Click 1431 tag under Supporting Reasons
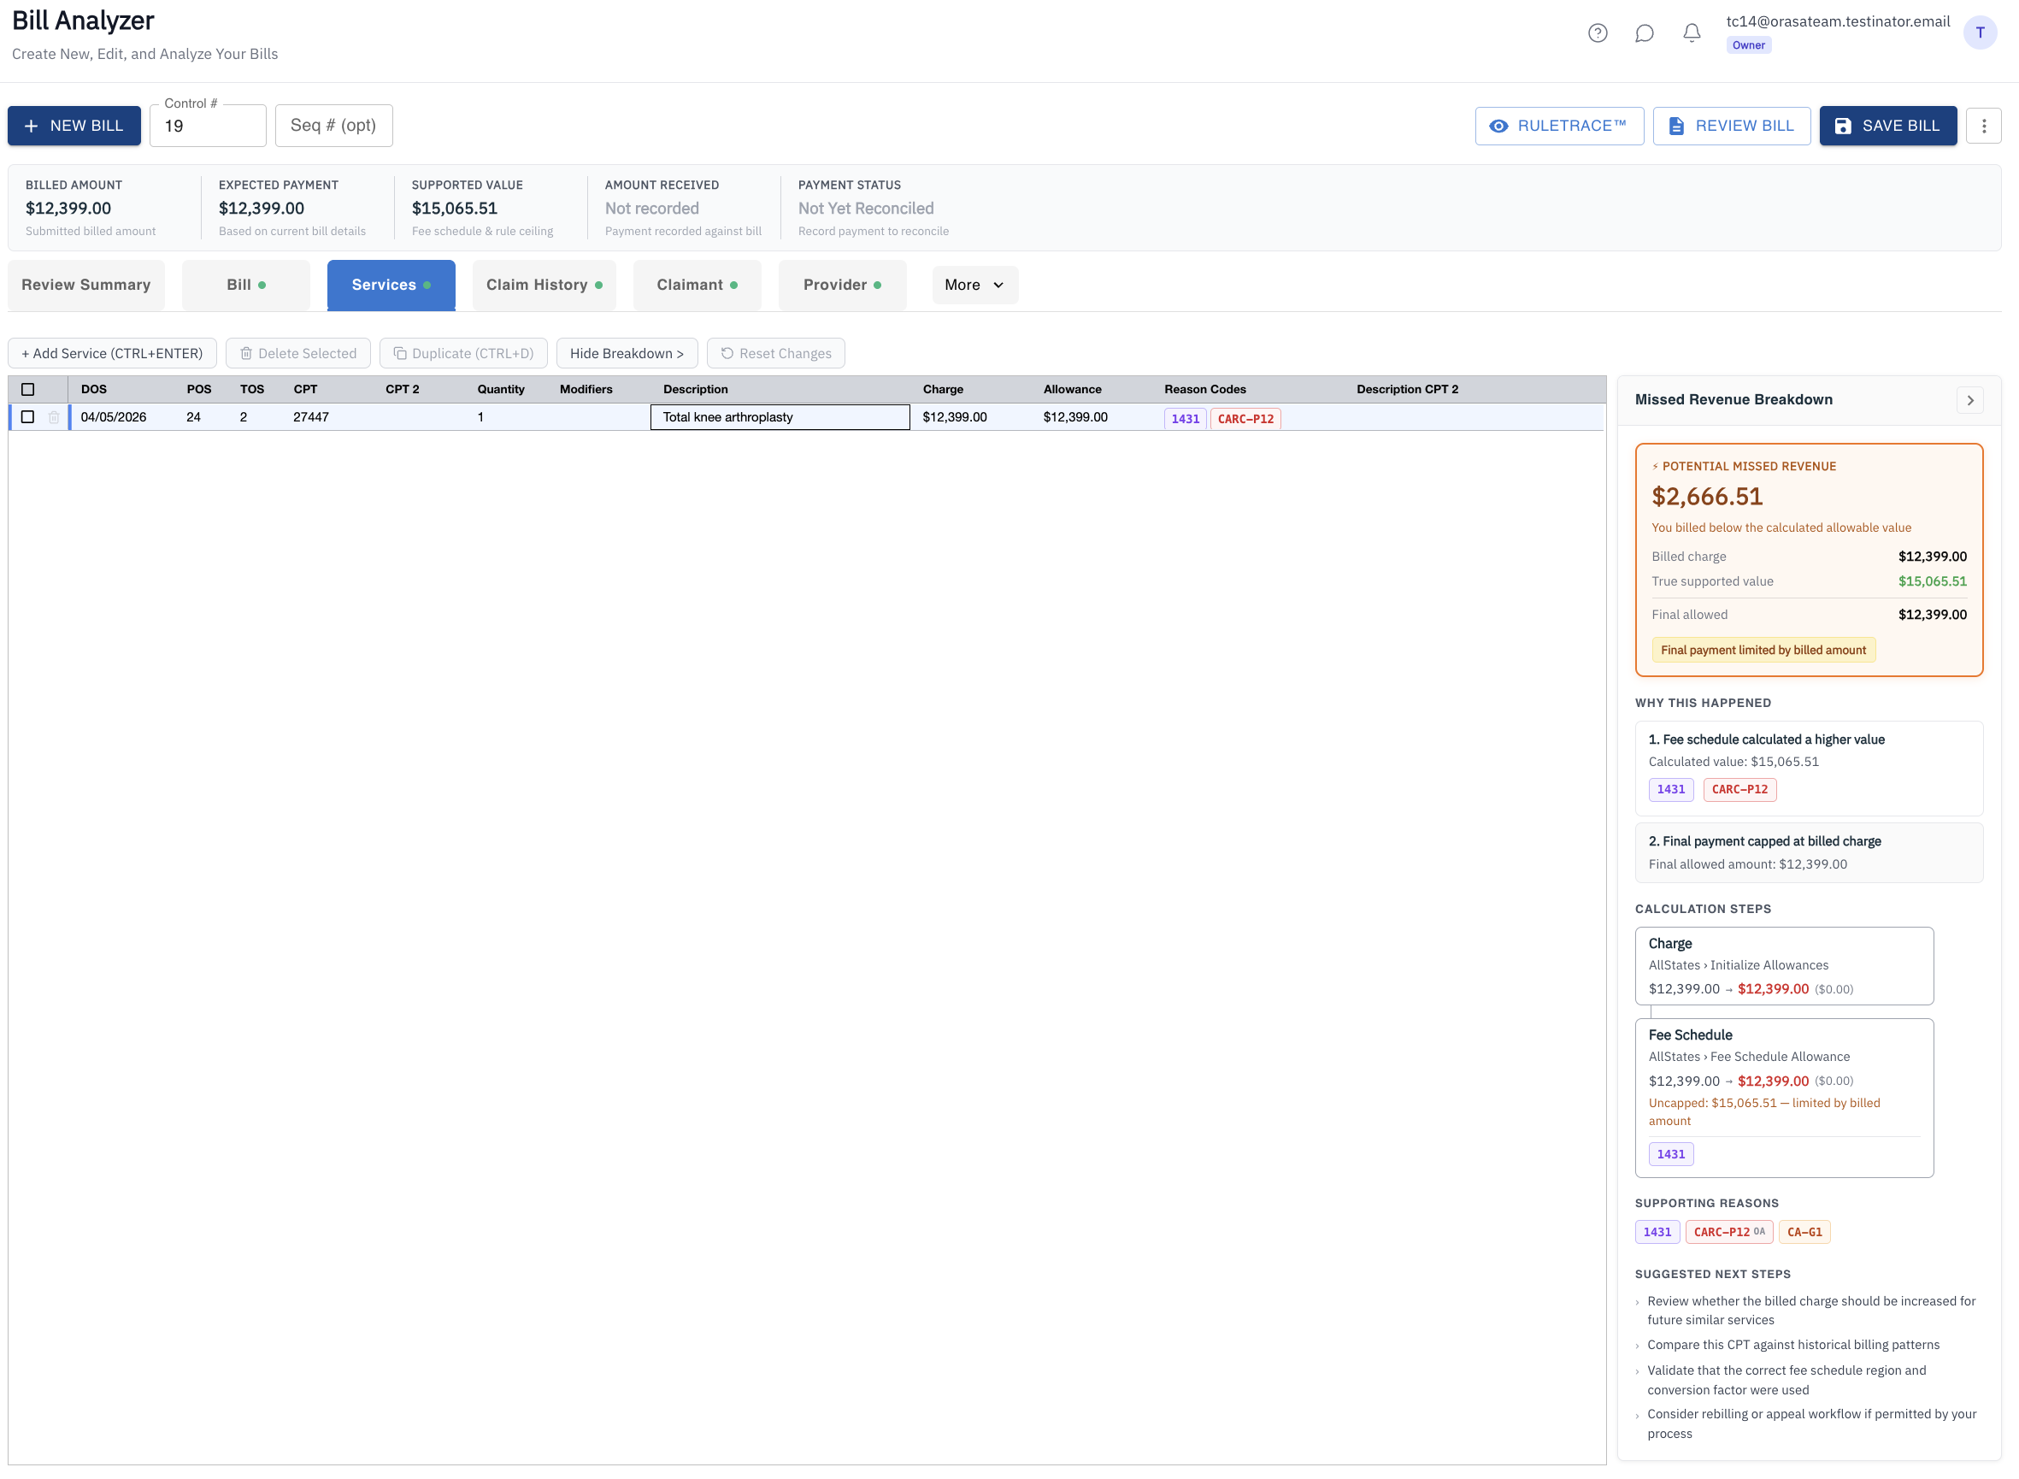This screenshot has height=1479, width=2019. tap(1657, 1233)
